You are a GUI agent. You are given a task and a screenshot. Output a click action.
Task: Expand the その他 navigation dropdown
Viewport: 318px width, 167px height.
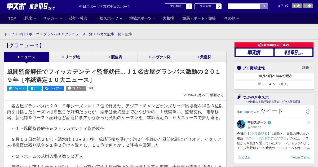[x=232, y=18]
